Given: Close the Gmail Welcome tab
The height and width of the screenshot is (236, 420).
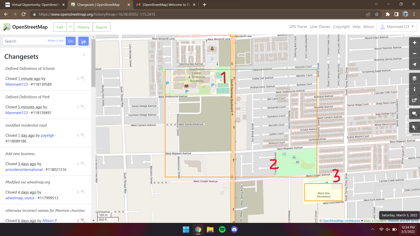Looking at the screenshot, I should 194,5.
